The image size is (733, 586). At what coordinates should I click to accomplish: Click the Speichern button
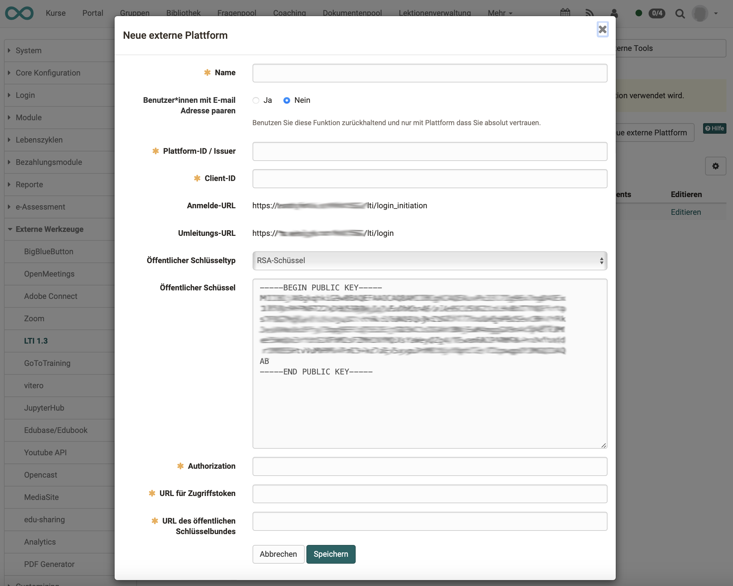(x=330, y=554)
